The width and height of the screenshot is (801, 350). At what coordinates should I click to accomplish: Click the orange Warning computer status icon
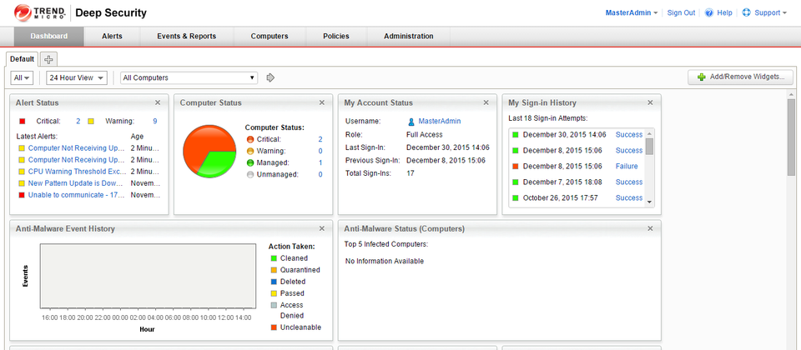click(x=250, y=151)
